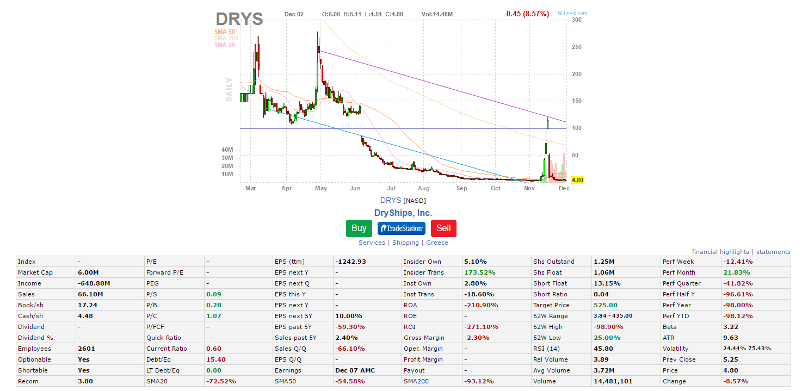Viewport: 808px width, 391px height.
Task: Click the Earnings date Dec 07 AMC
Action: [x=355, y=370]
